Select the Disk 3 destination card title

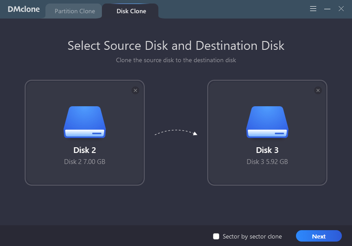(267, 150)
